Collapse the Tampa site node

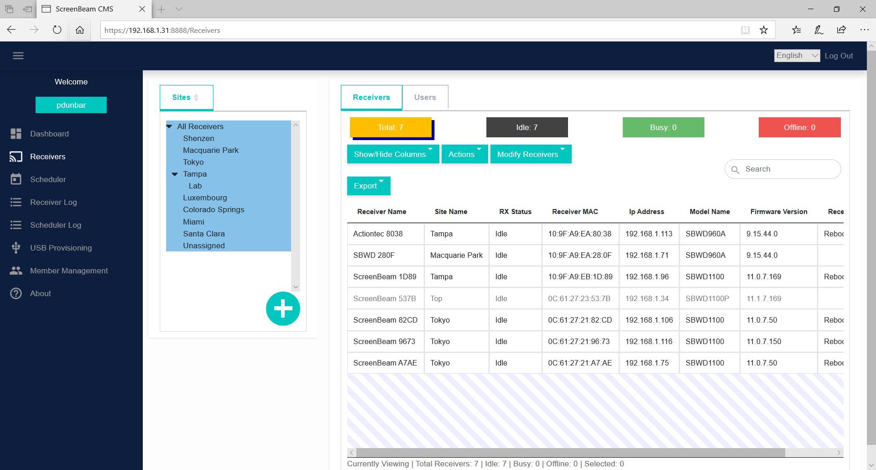[175, 174]
